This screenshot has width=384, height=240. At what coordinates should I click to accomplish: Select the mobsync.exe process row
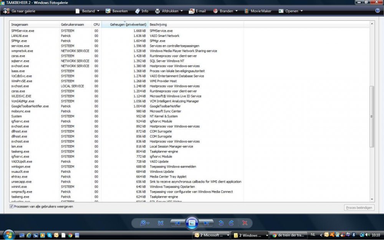127,111
